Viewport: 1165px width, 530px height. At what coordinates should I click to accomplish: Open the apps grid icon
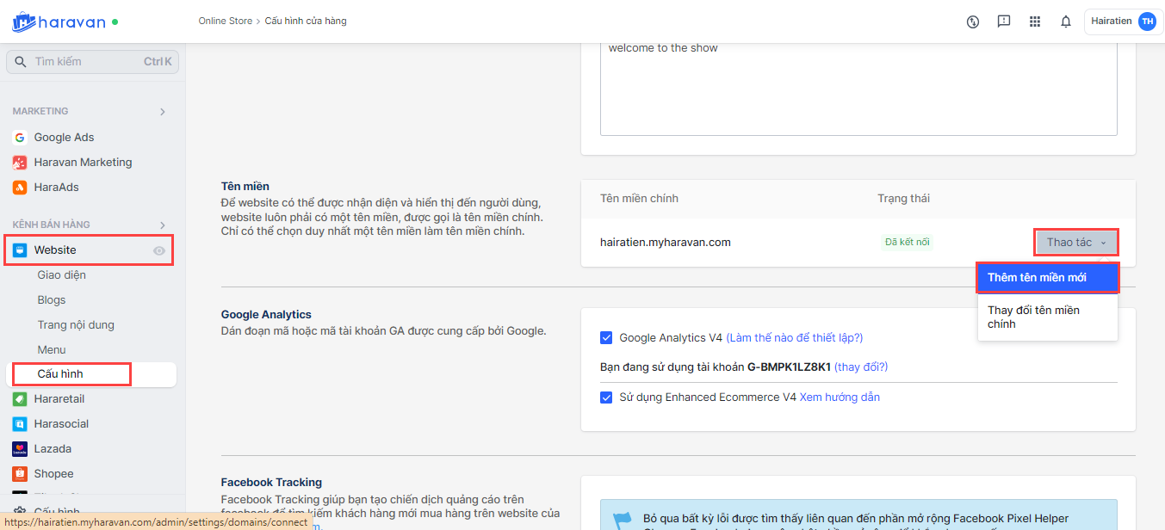[1035, 22]
